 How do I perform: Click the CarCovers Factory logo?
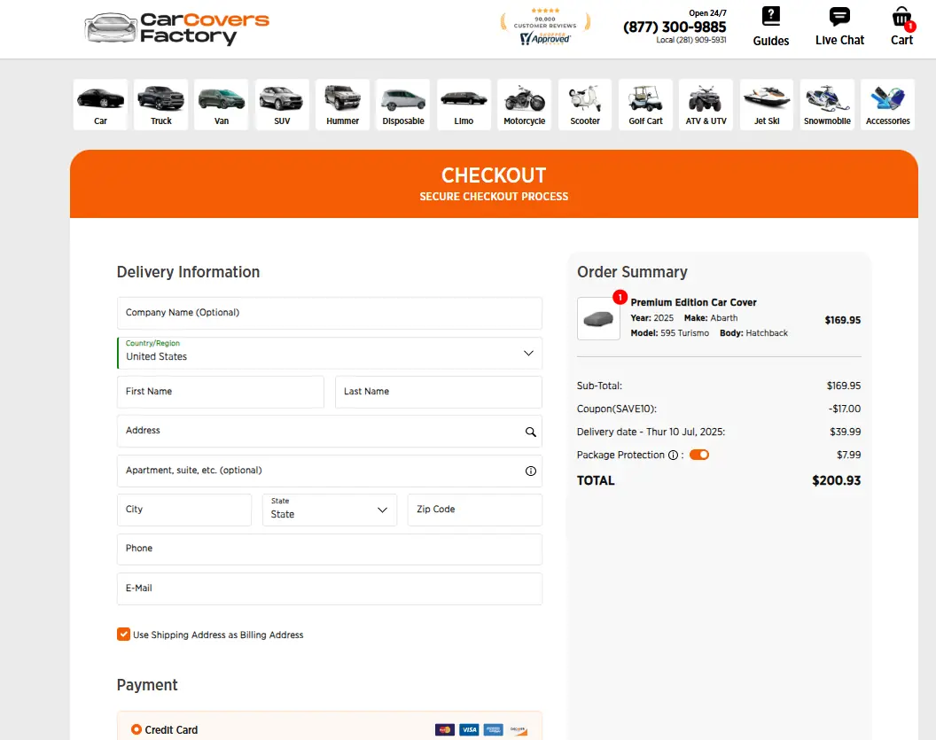coord(176,28)
